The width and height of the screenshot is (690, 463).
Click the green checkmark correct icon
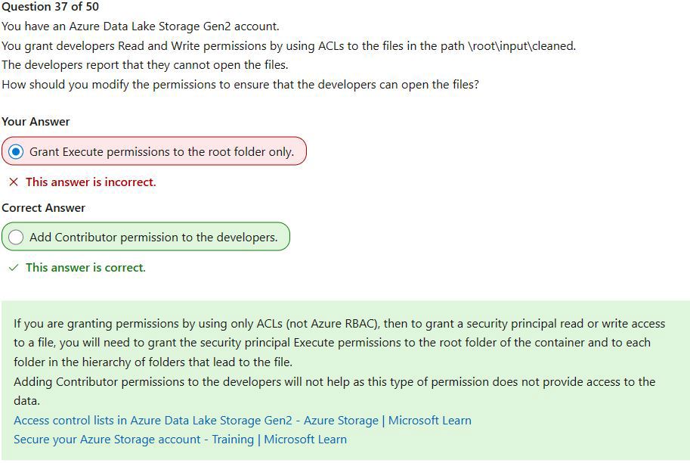14,267
